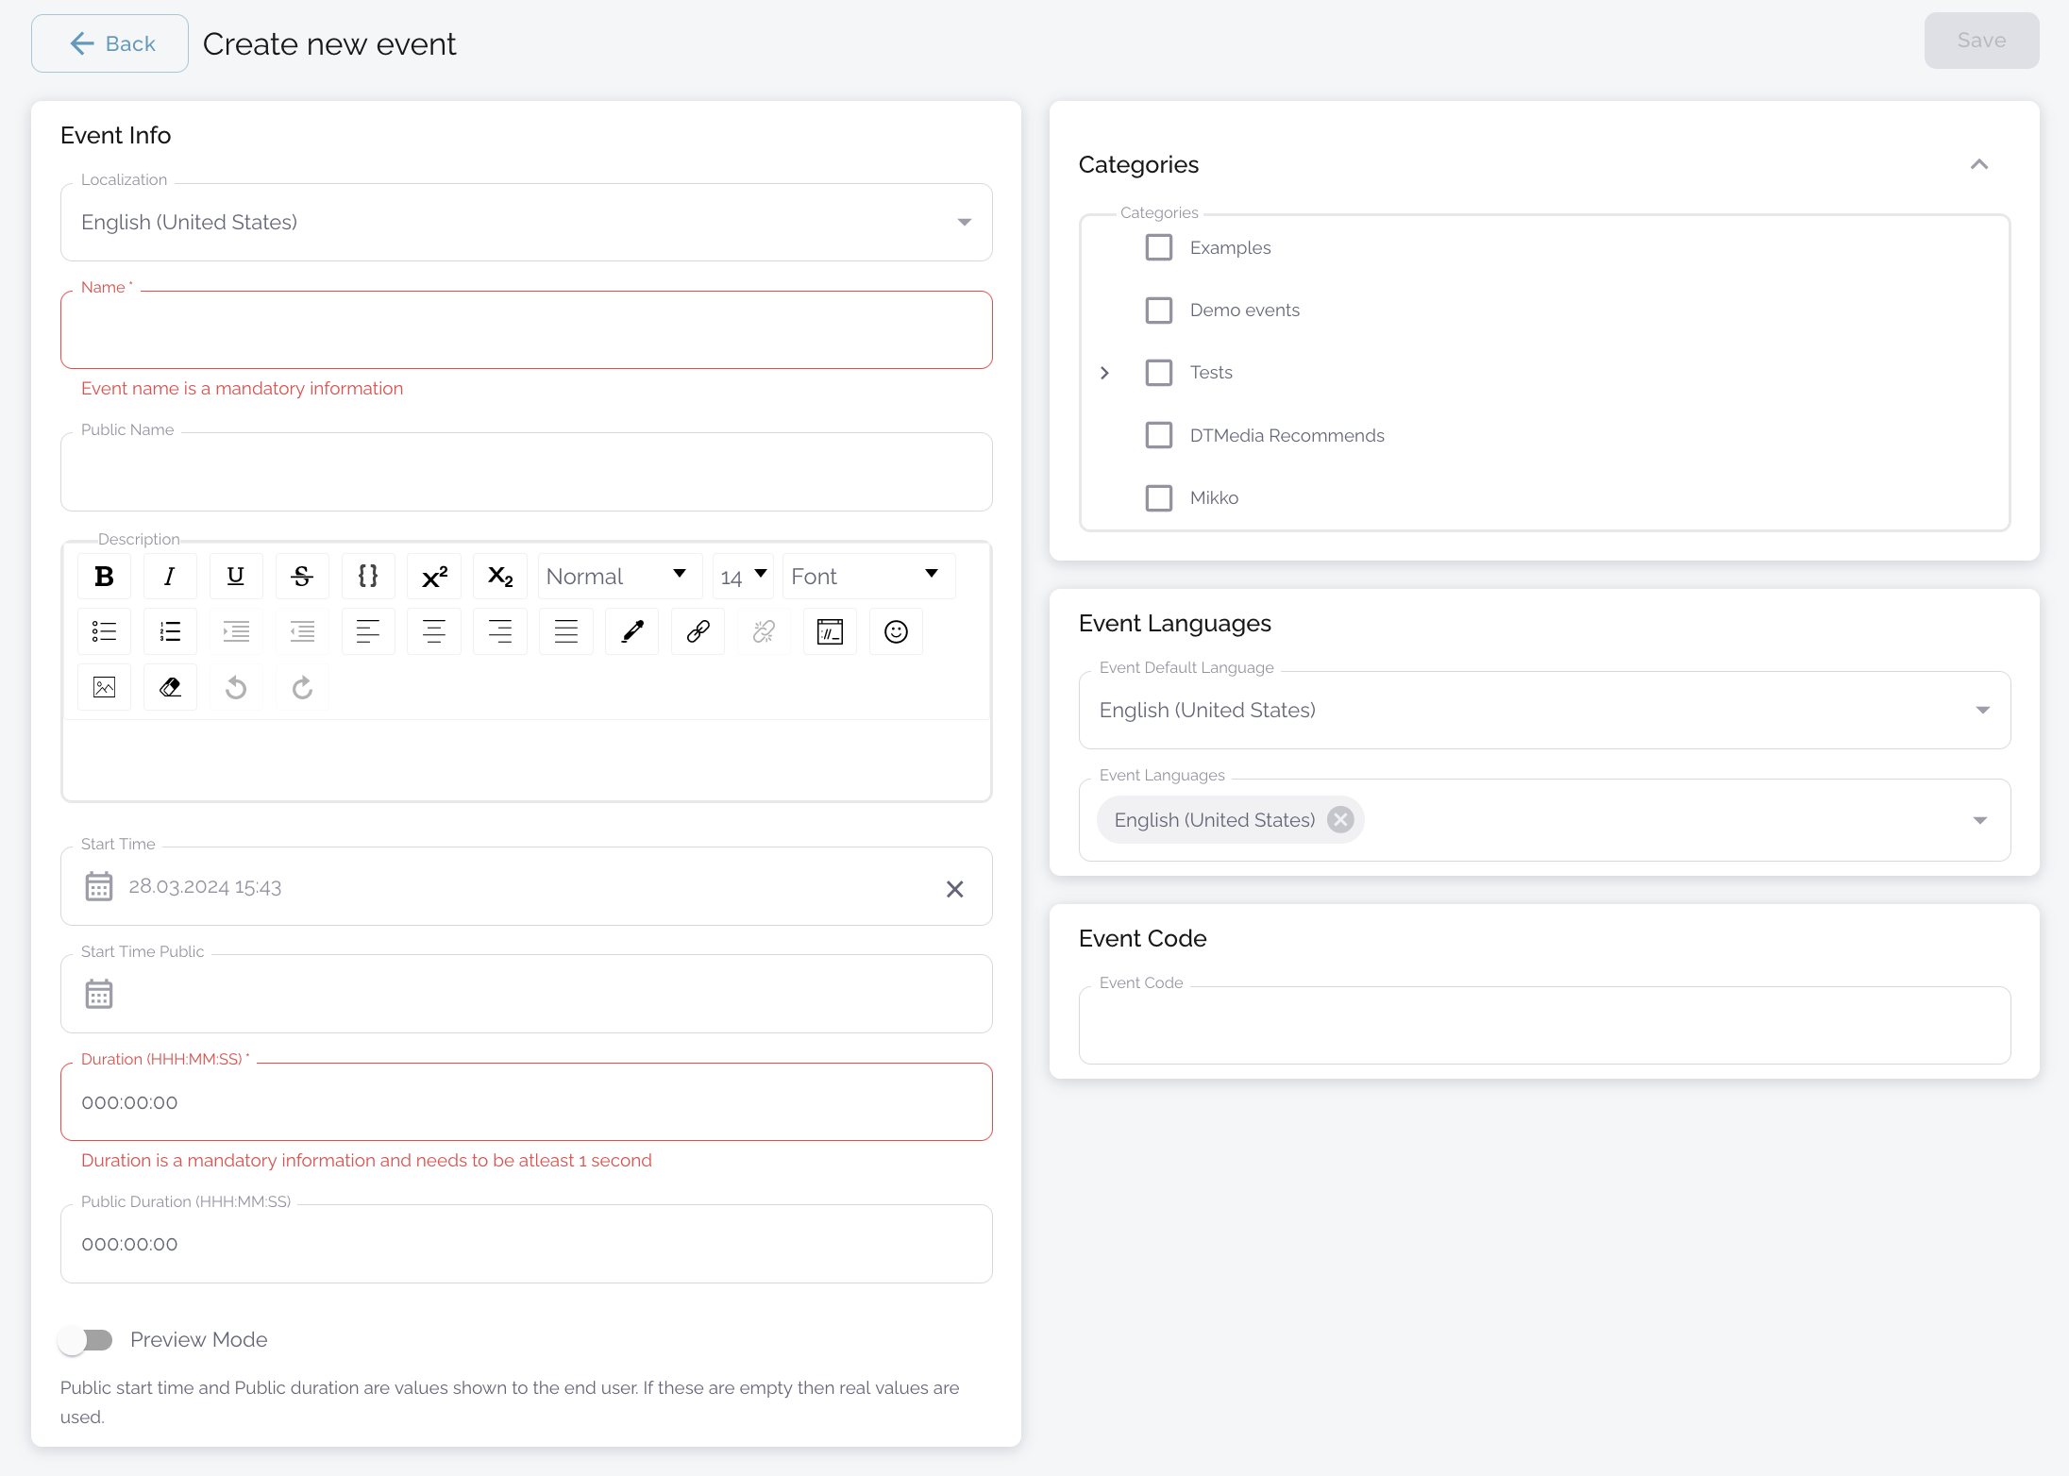
Task: Toggle bold formatting in description editor
Action: tap(104, 576)
